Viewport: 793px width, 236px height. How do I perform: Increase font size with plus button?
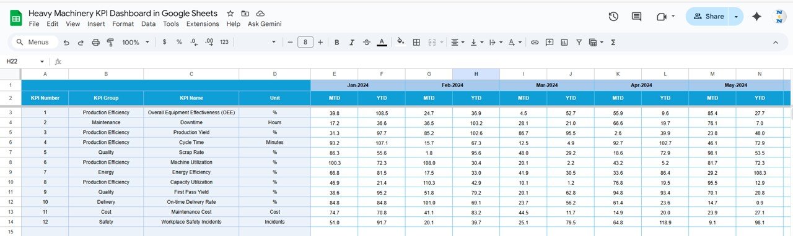pyautogui.click(x=320, y=42)
